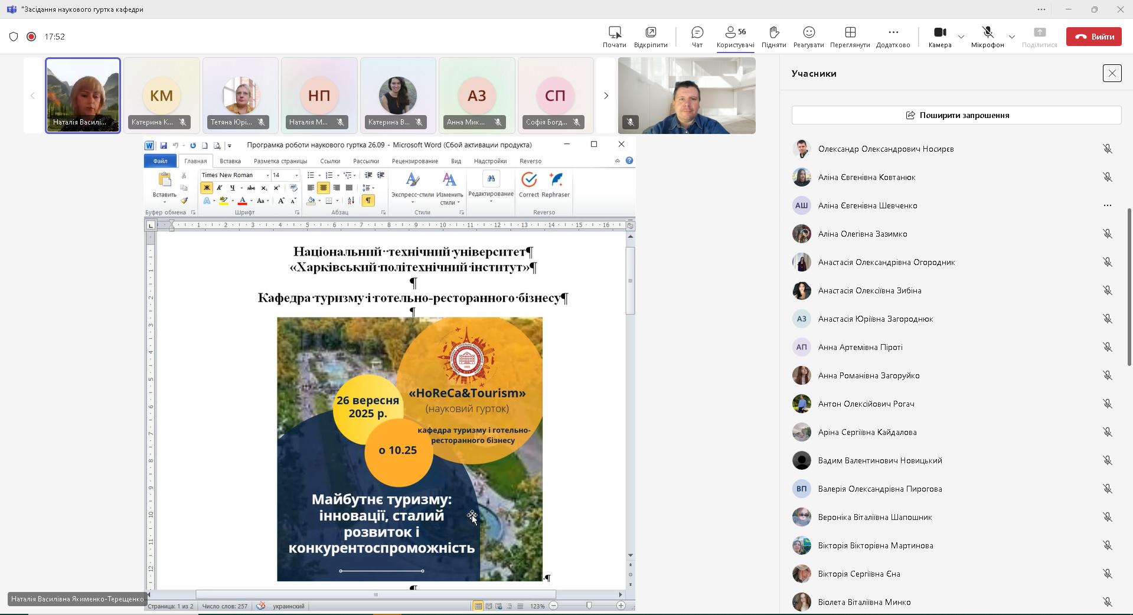This screenshot has width=1133, height=615.
Task: Open Word Help question mark icon
Action: click(629, 161)
